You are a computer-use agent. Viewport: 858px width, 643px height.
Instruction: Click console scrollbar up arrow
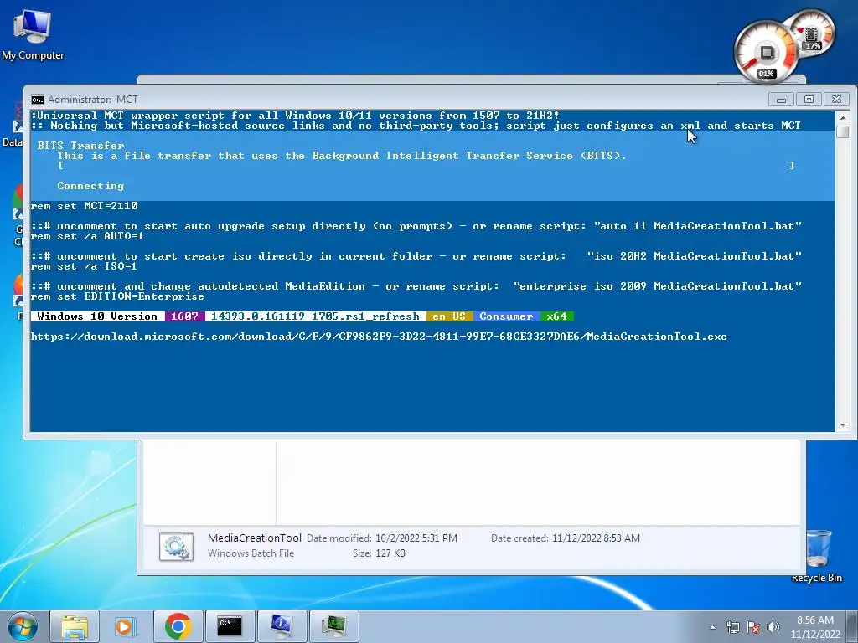843,117
